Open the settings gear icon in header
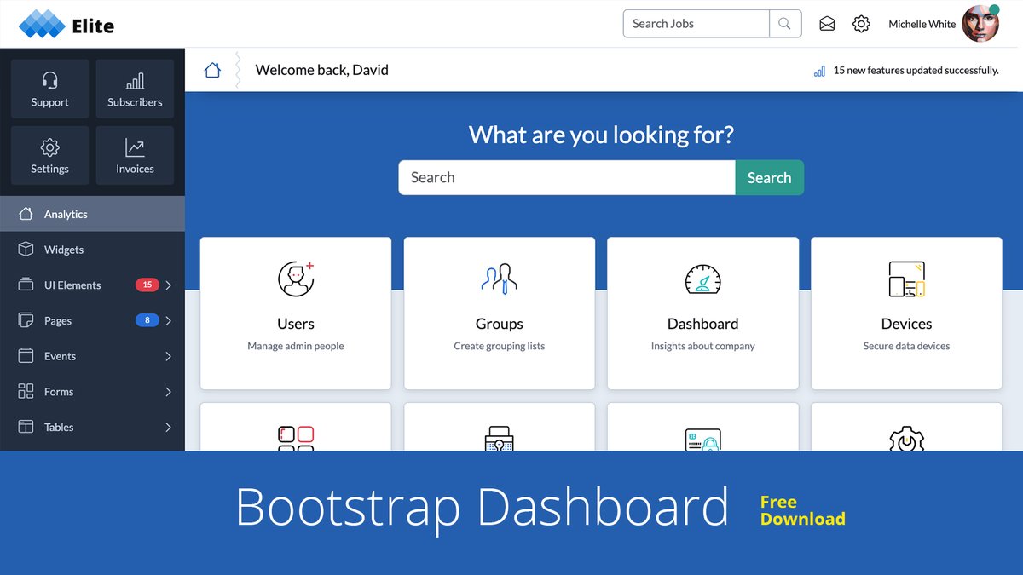The width and height of the screenshot is (1023, 575). click(861, 24)
